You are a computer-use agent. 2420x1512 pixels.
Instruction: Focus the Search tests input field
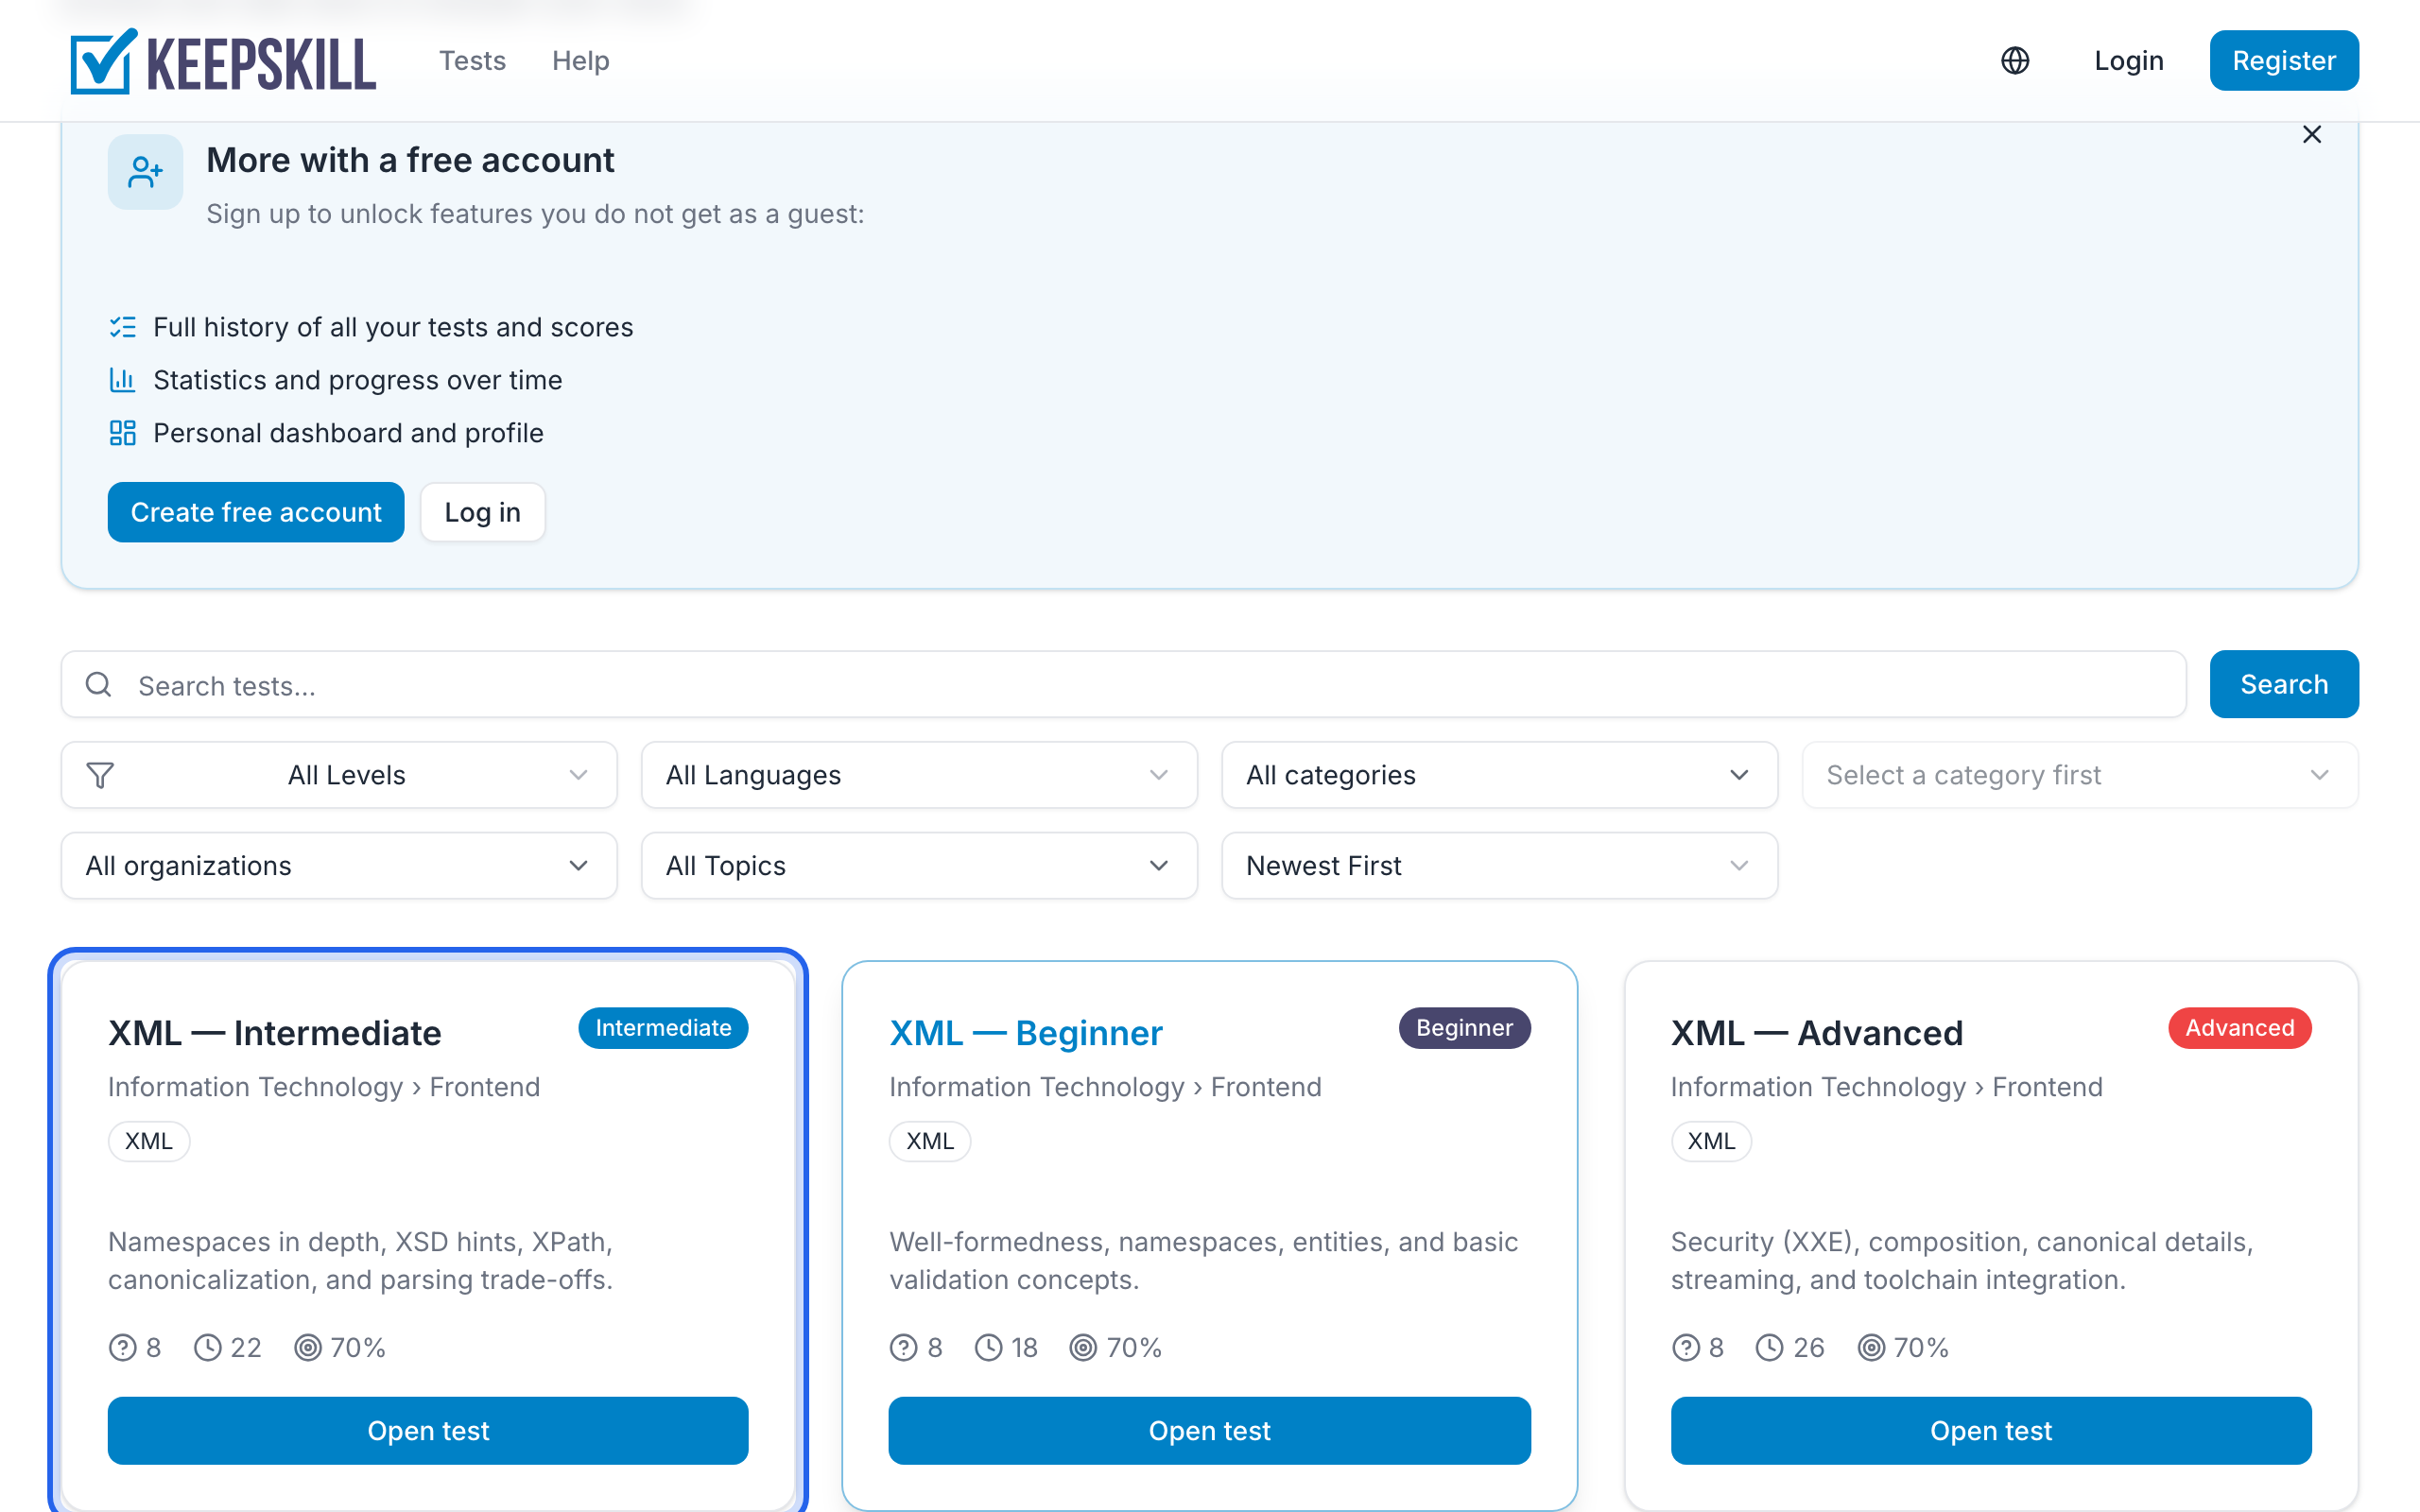1123,685
